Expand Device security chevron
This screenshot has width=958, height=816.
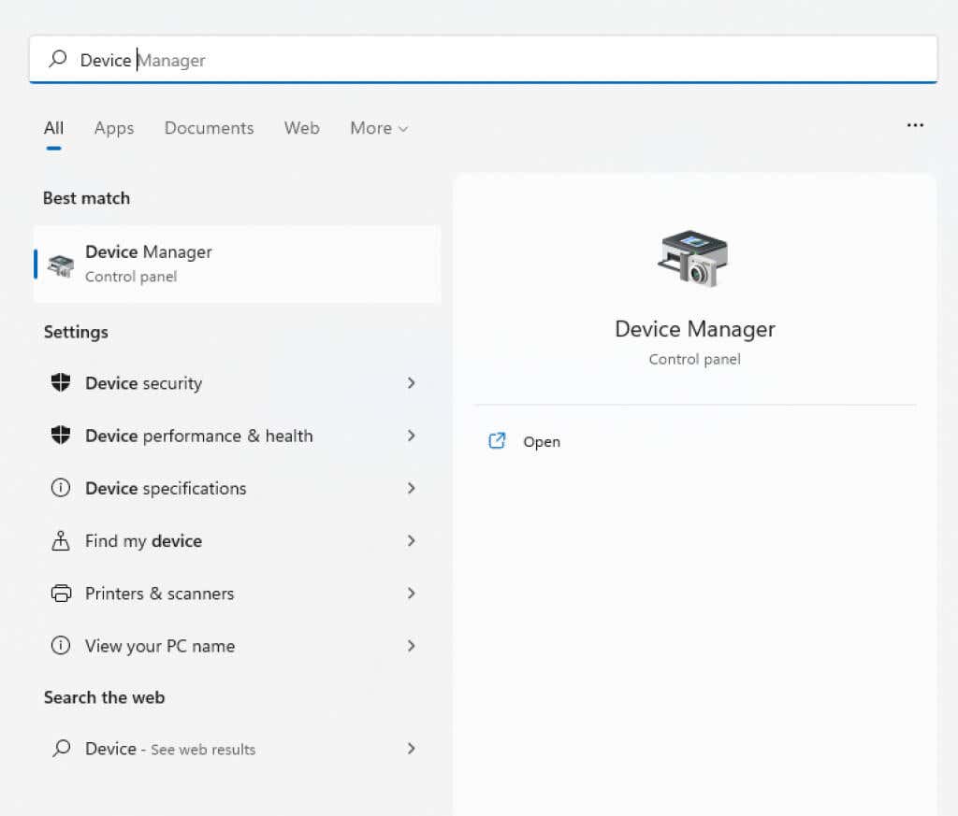[x=412, y=382]
